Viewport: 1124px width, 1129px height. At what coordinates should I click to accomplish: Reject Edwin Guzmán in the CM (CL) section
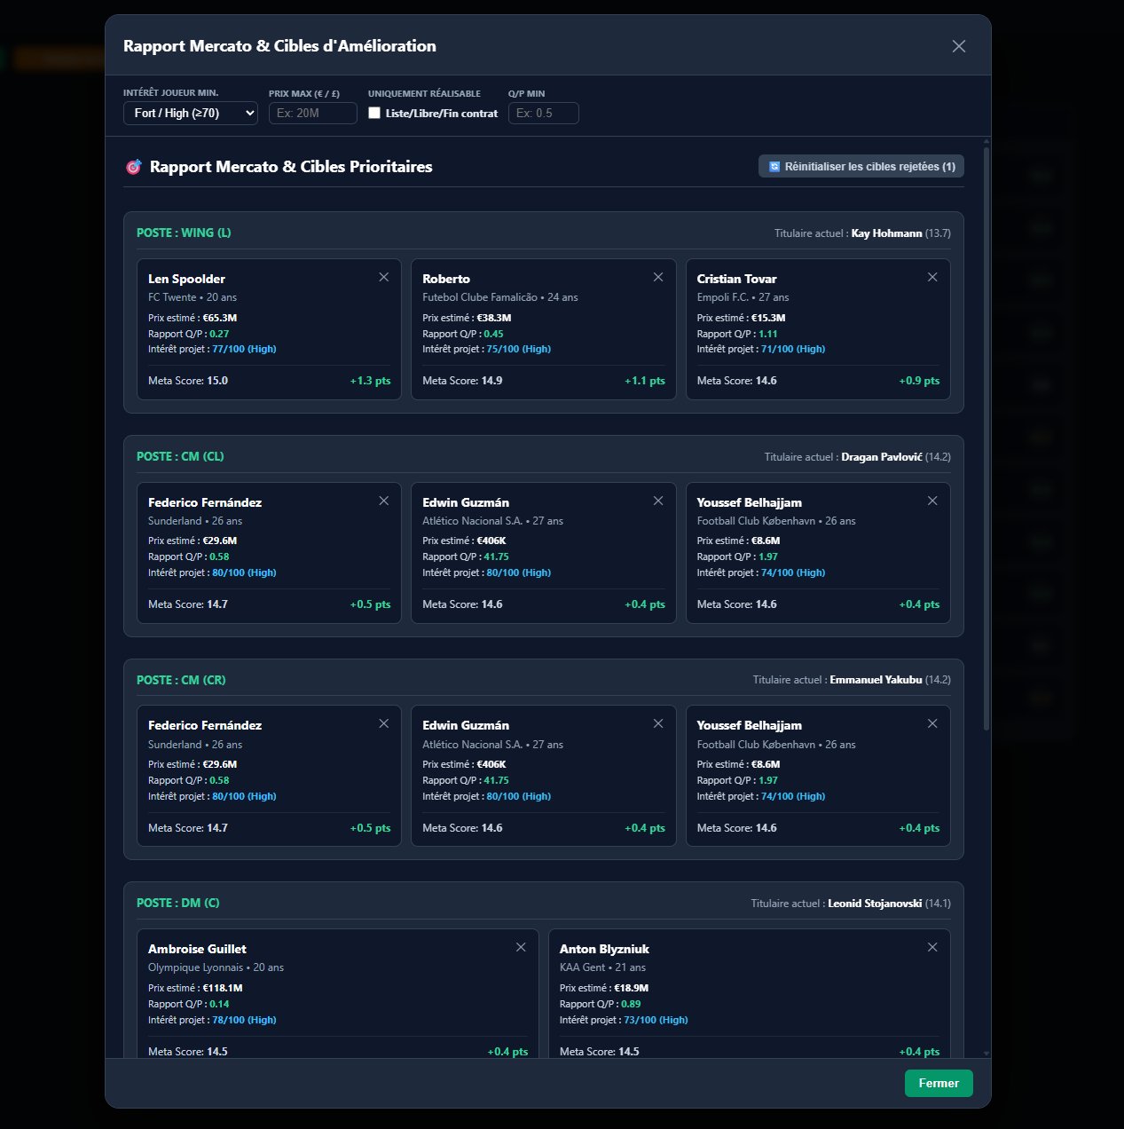tap(658, 501)
